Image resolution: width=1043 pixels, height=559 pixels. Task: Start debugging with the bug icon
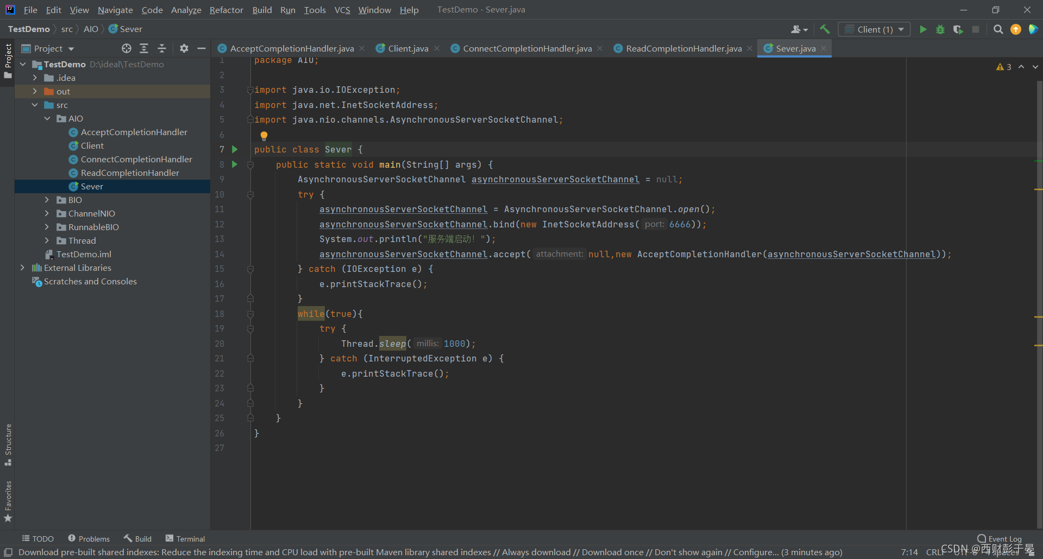click(940, 29)
